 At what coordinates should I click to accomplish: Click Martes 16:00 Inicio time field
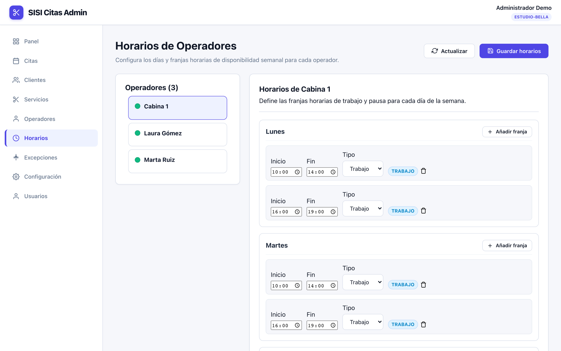tap(286, 325)
